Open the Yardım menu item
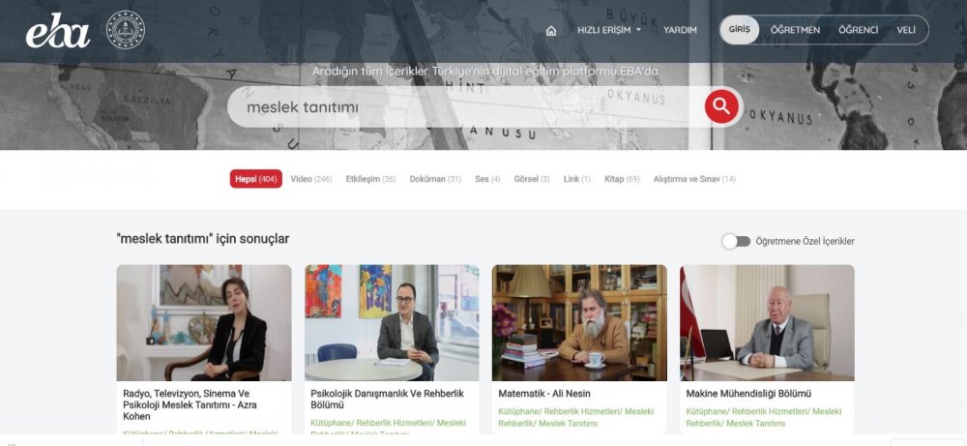967x446 pixels. [x=680, y=30]
